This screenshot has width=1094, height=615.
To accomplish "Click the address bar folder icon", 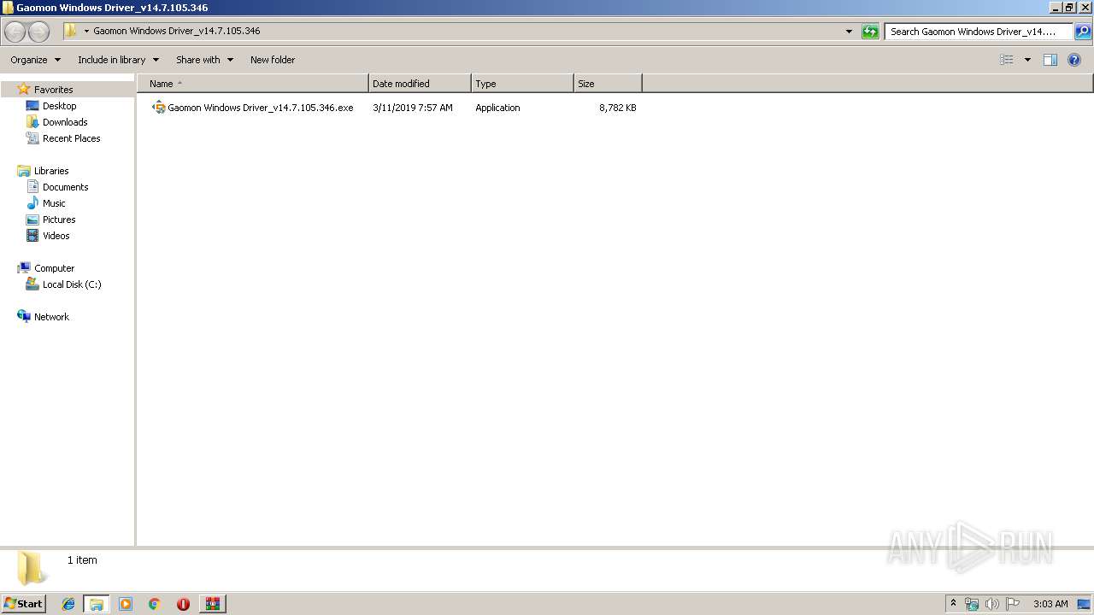I will [71, 31].
